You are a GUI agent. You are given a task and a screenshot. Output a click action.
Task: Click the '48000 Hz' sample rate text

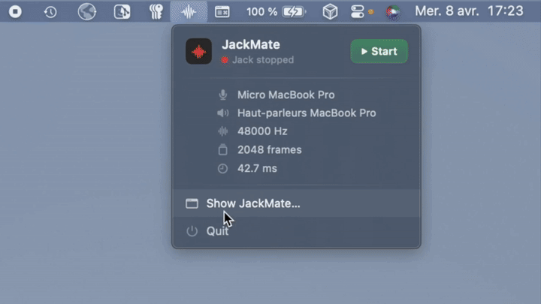(x=262, y=131)
